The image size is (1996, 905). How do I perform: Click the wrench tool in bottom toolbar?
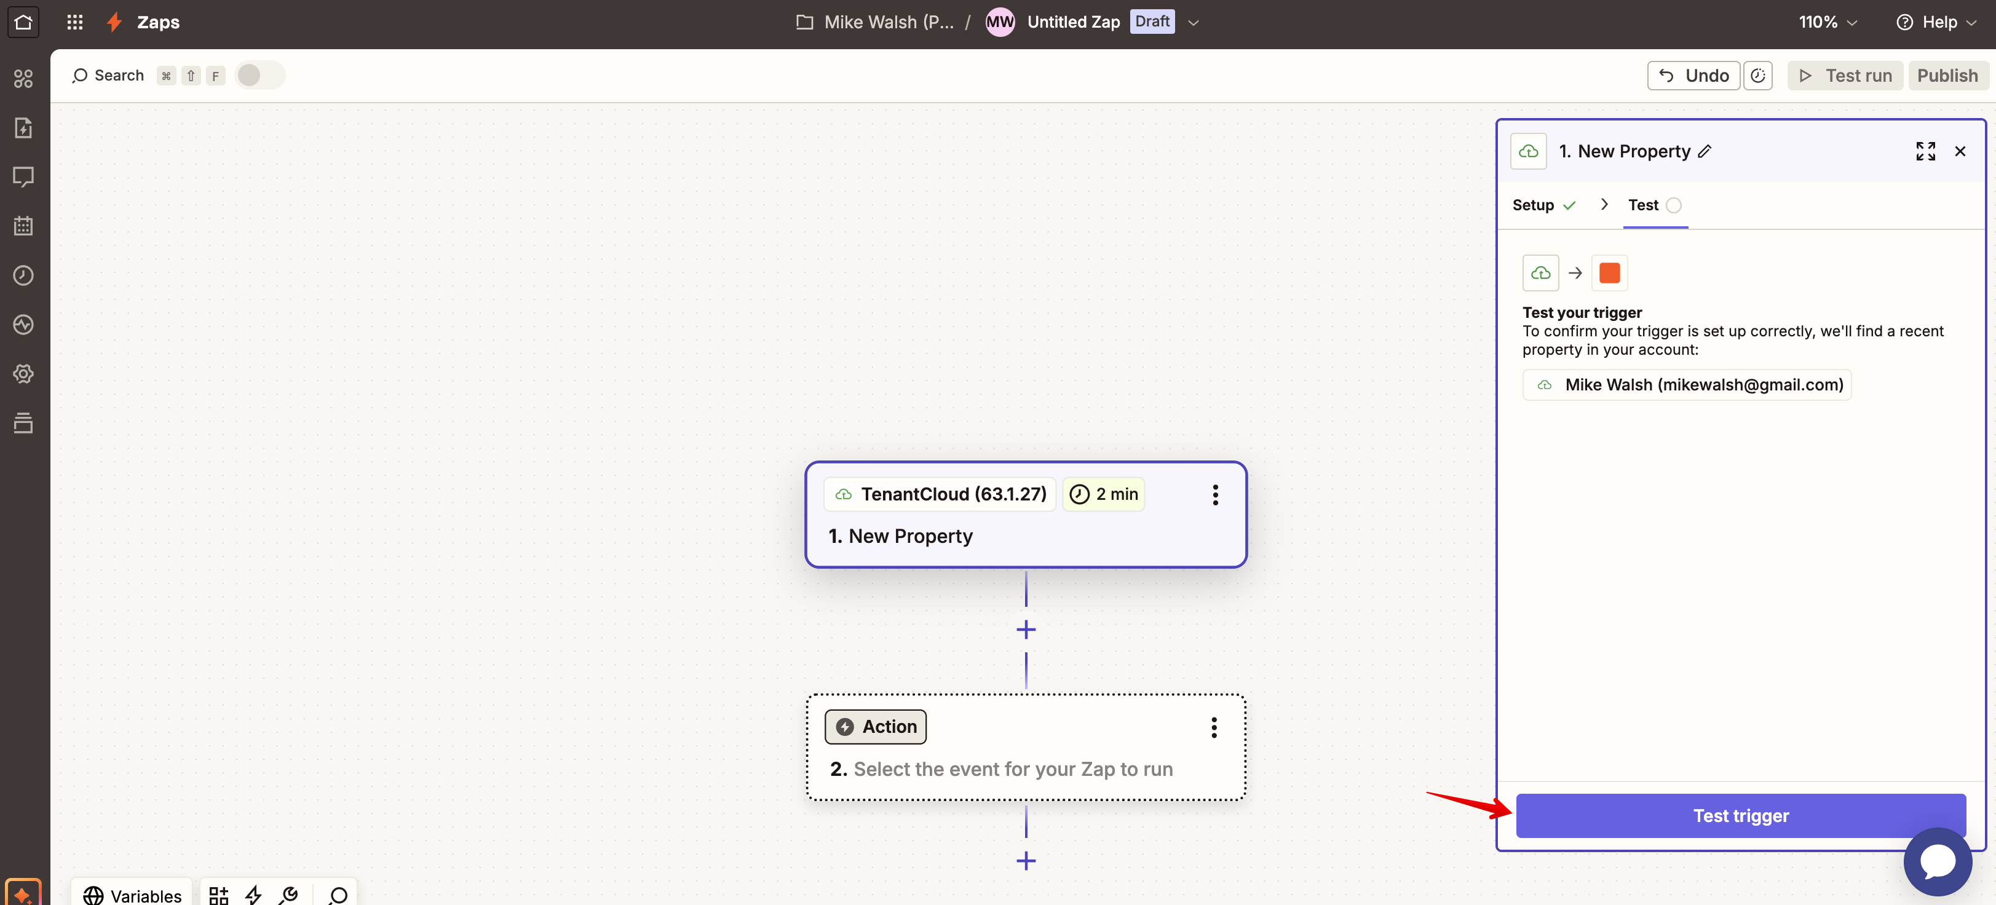[x=288, y=896]
